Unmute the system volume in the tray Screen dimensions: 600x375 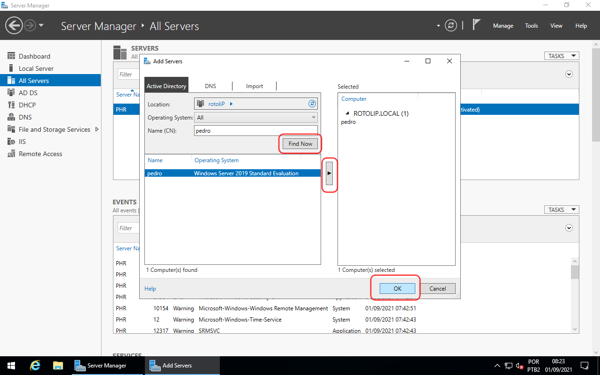pos(518,365)
